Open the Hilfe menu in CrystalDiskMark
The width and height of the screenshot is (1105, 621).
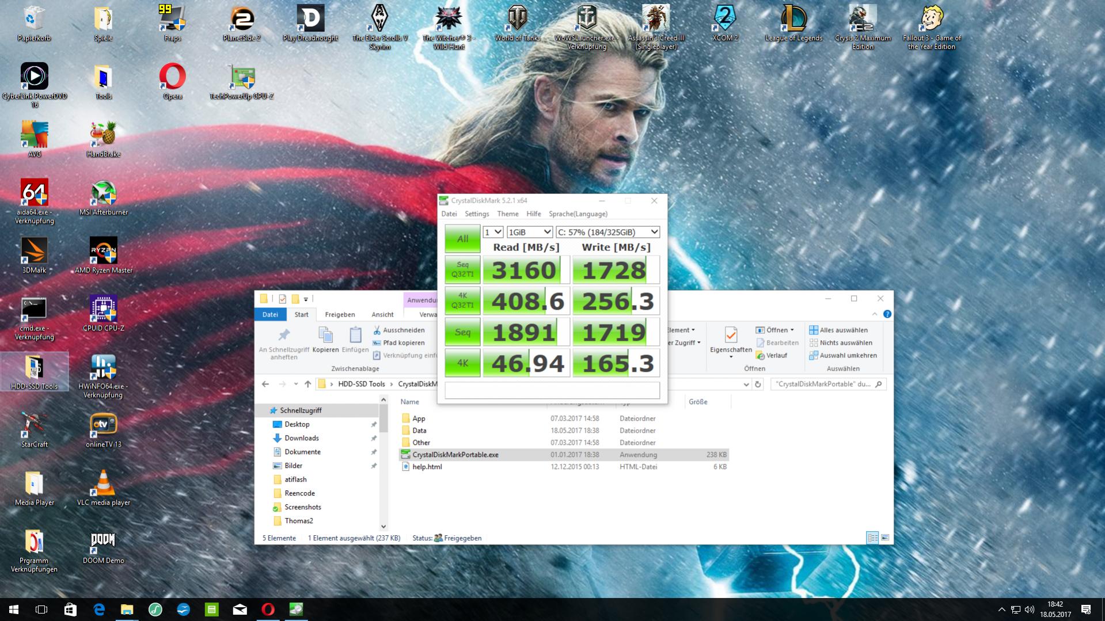[534, 214]
